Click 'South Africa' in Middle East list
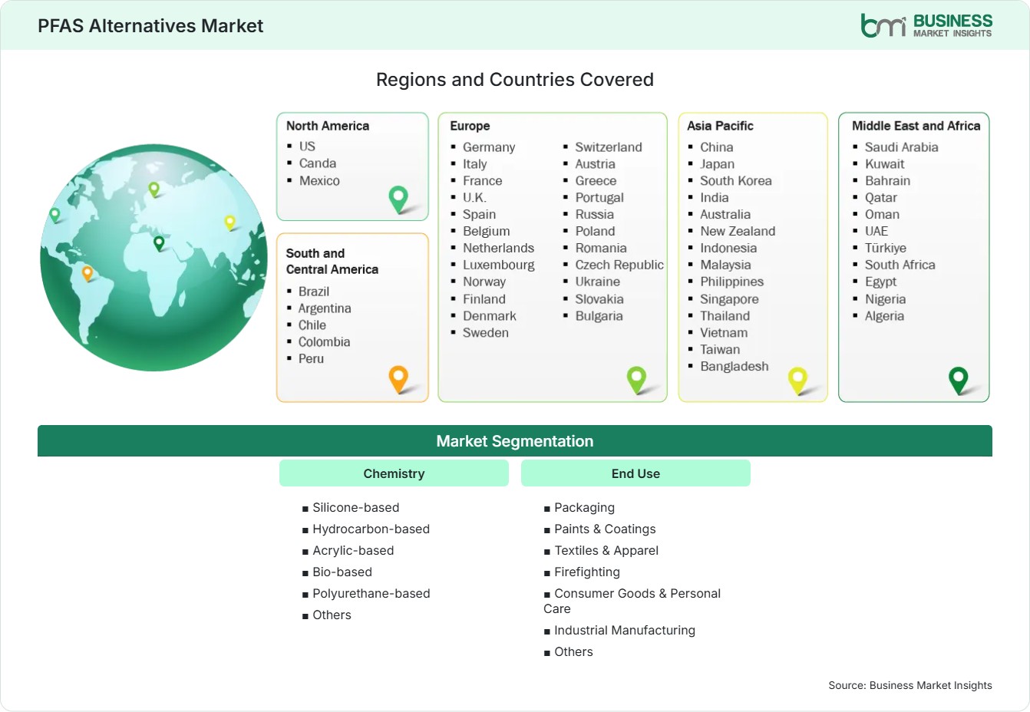This screenshot has height=712, width=1030. [x=900, y=265]
